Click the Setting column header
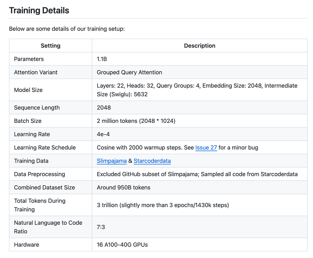The height and width of the screenshot is (258, 313). [50, 46]
